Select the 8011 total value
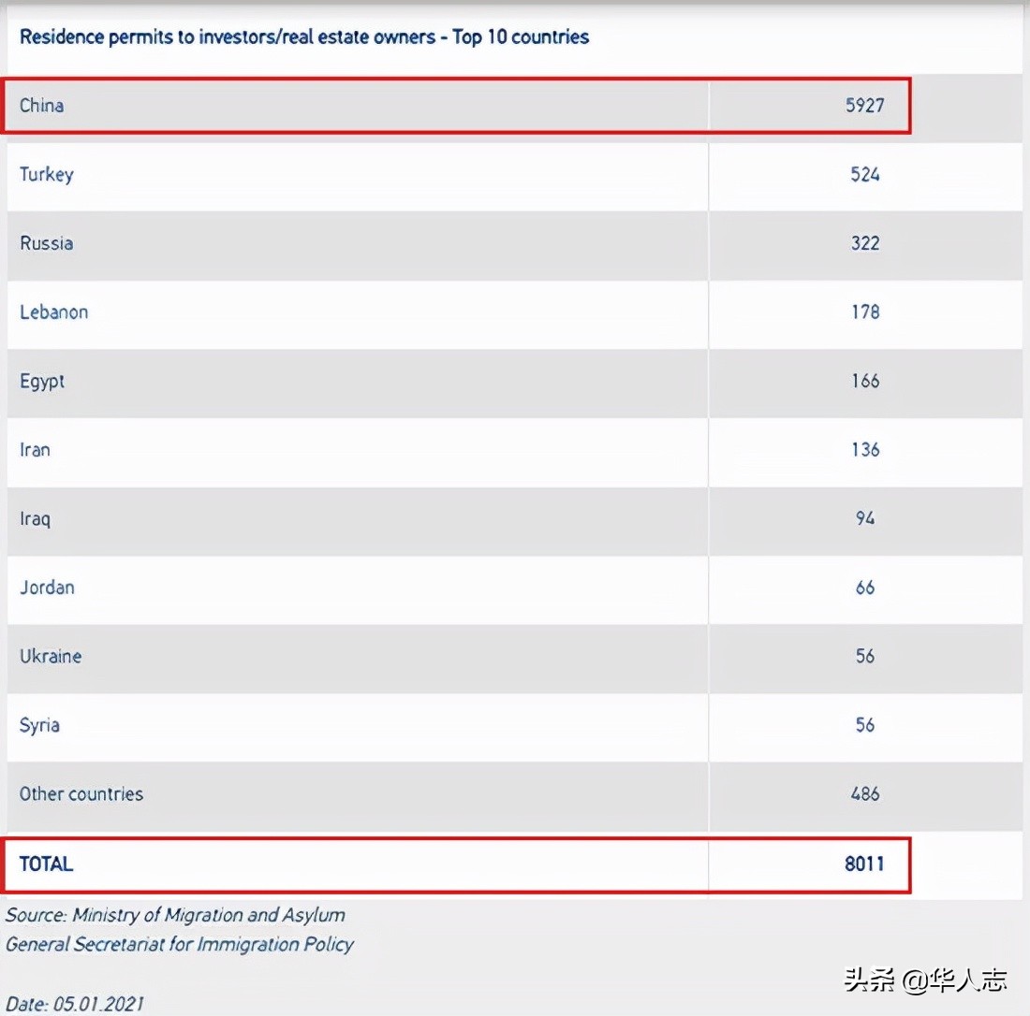The height and width of the screenshot is (1016, 1030). click(864, 864)
